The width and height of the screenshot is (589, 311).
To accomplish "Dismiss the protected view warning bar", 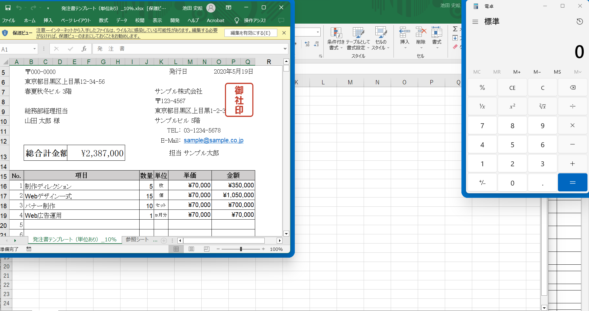I will click(x=284, y=33).
